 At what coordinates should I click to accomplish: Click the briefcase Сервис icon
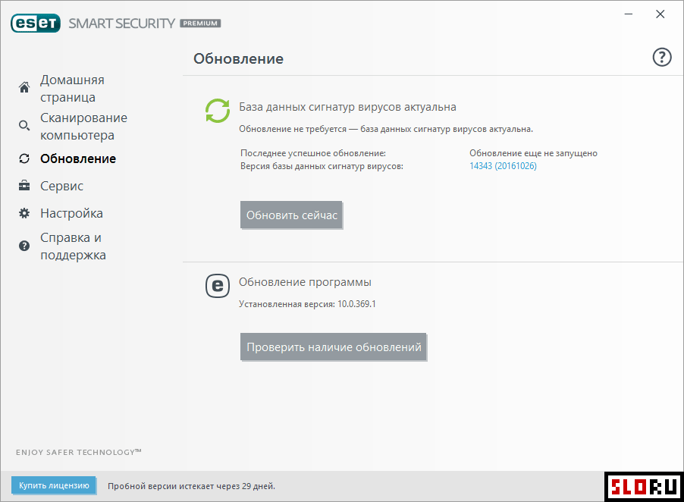tap(24, 186)
